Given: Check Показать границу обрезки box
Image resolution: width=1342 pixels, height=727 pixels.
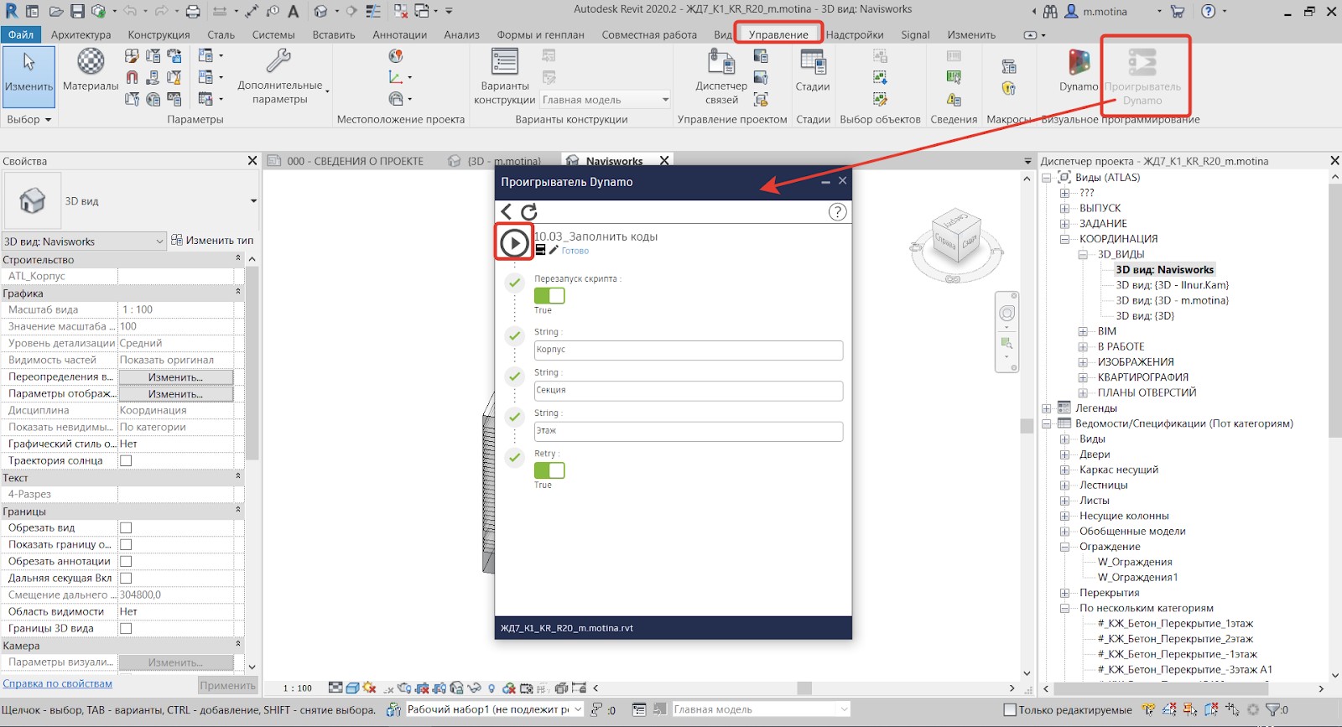Looking at the screenshot, I should tap(126, 544).
